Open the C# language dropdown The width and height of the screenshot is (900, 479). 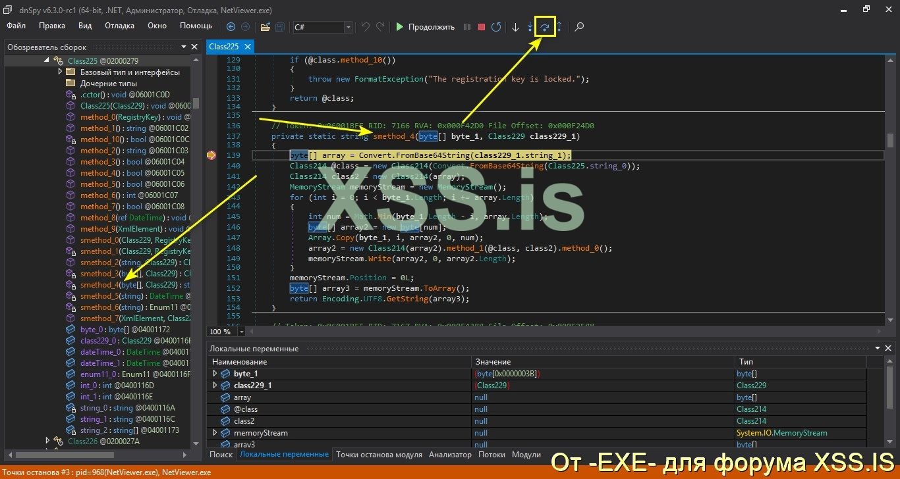pyautogui.click(x=348, y=27)
